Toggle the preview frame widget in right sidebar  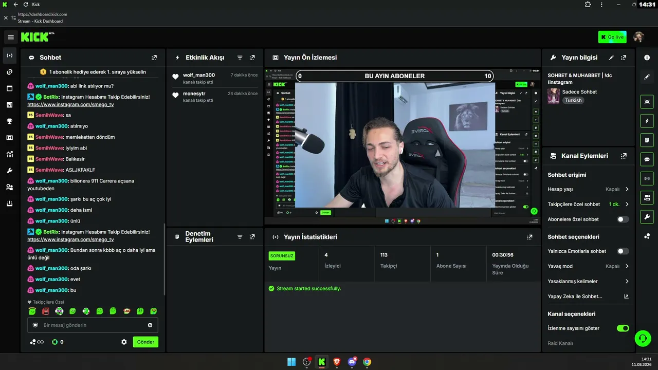pos(647,102)
